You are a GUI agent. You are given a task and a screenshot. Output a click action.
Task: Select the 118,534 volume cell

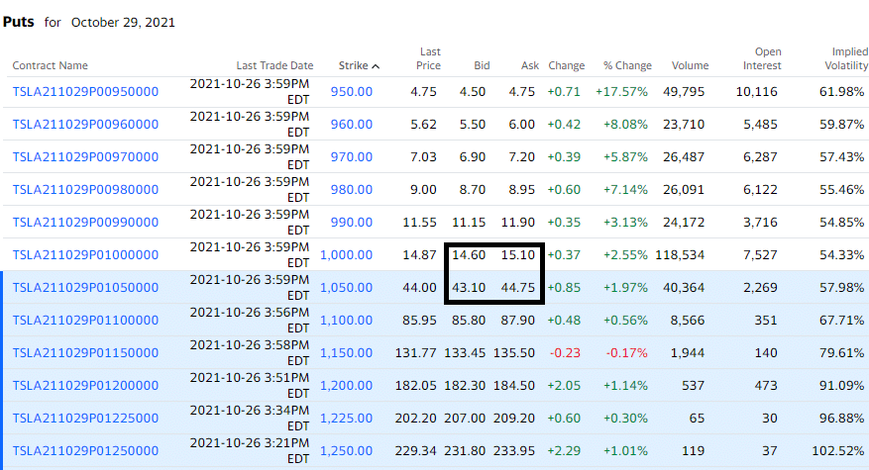(680, 254)
